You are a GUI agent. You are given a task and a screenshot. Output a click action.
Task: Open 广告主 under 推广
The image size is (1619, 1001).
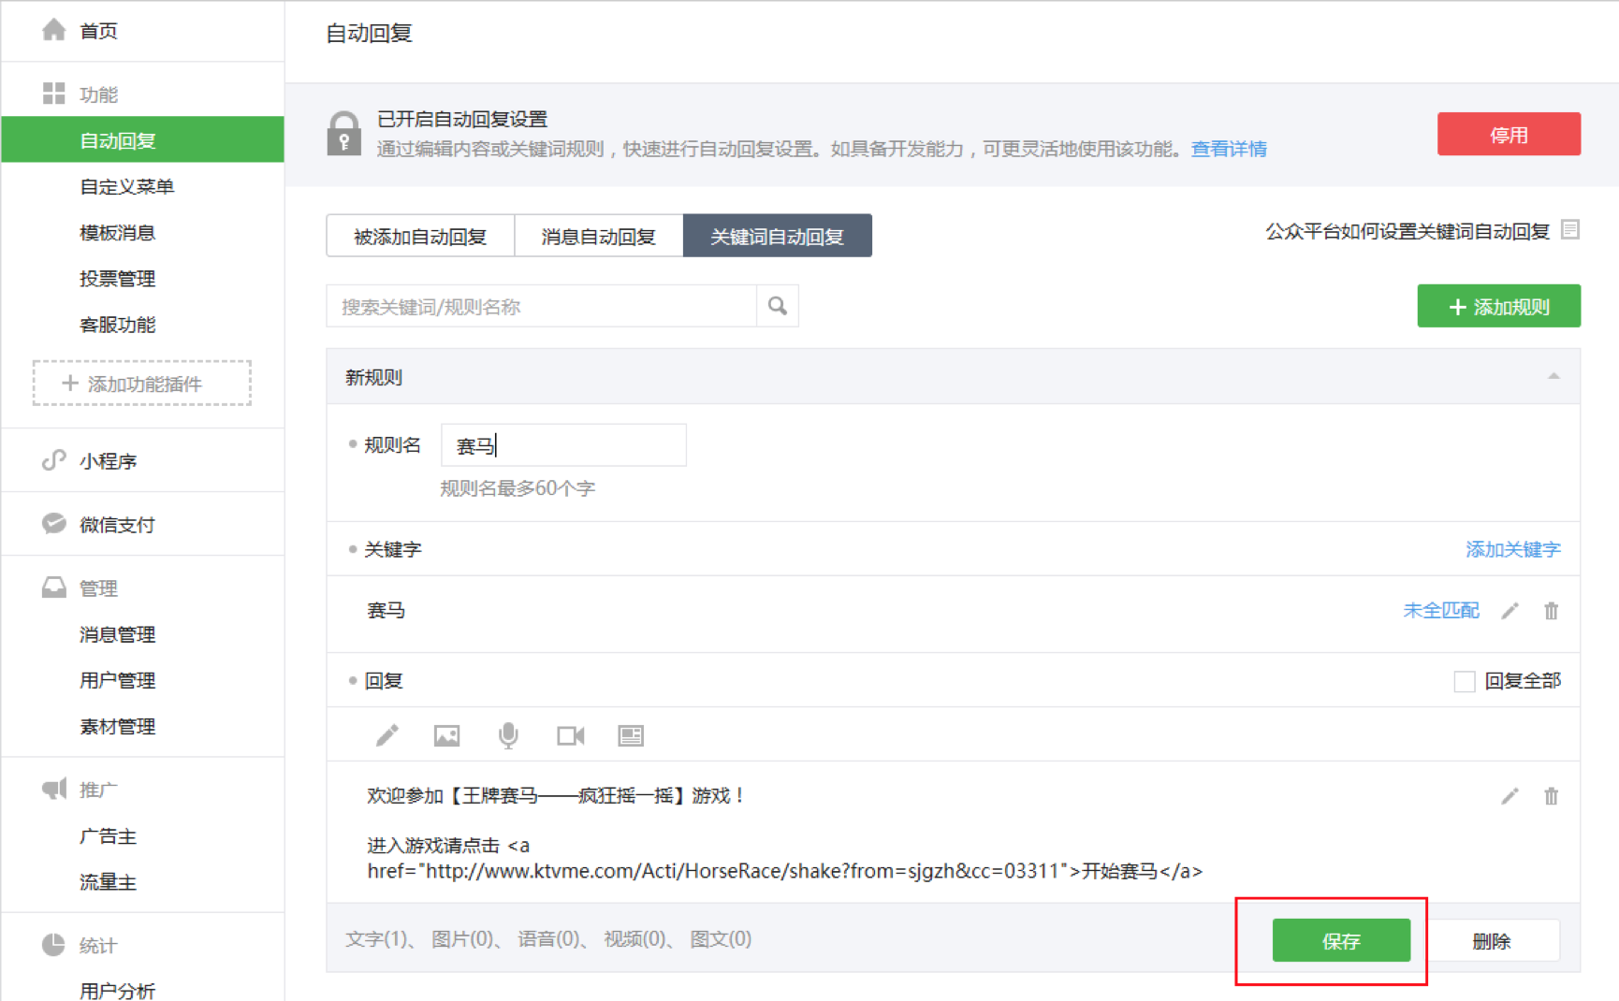[109, 835]
